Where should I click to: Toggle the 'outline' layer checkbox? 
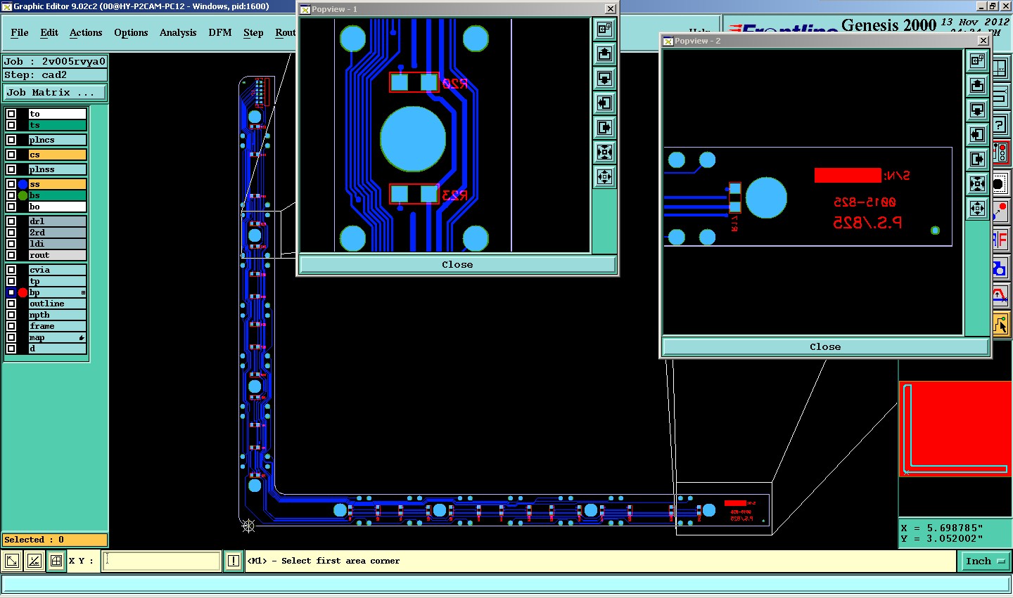pos(11,304)
